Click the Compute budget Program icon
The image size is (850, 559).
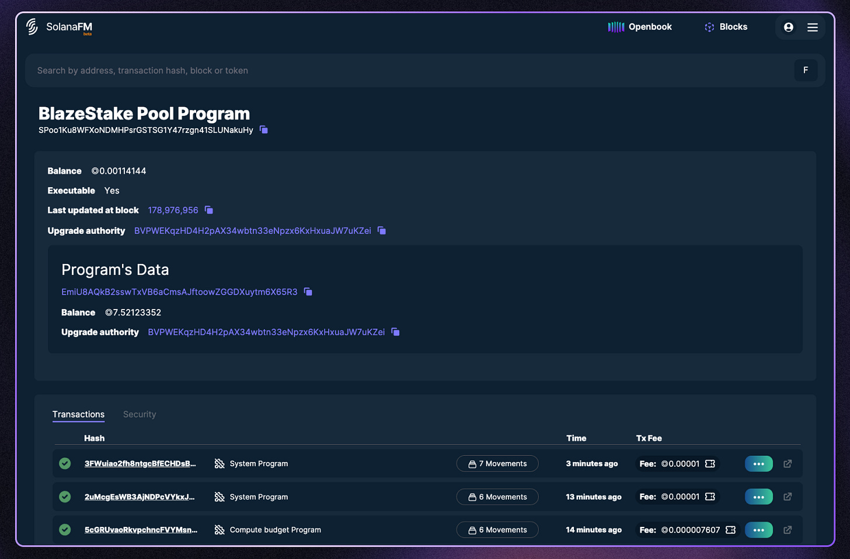[x=220, y=530]
